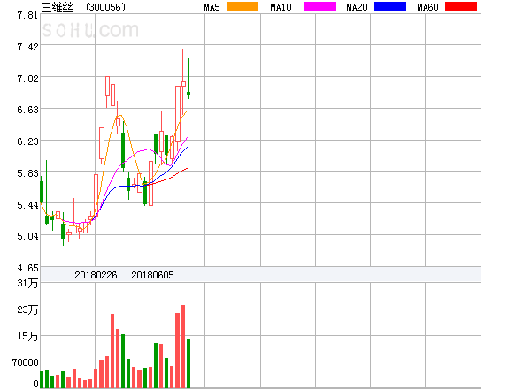Click the 5.44 price axis label

[x=27, y=205]
